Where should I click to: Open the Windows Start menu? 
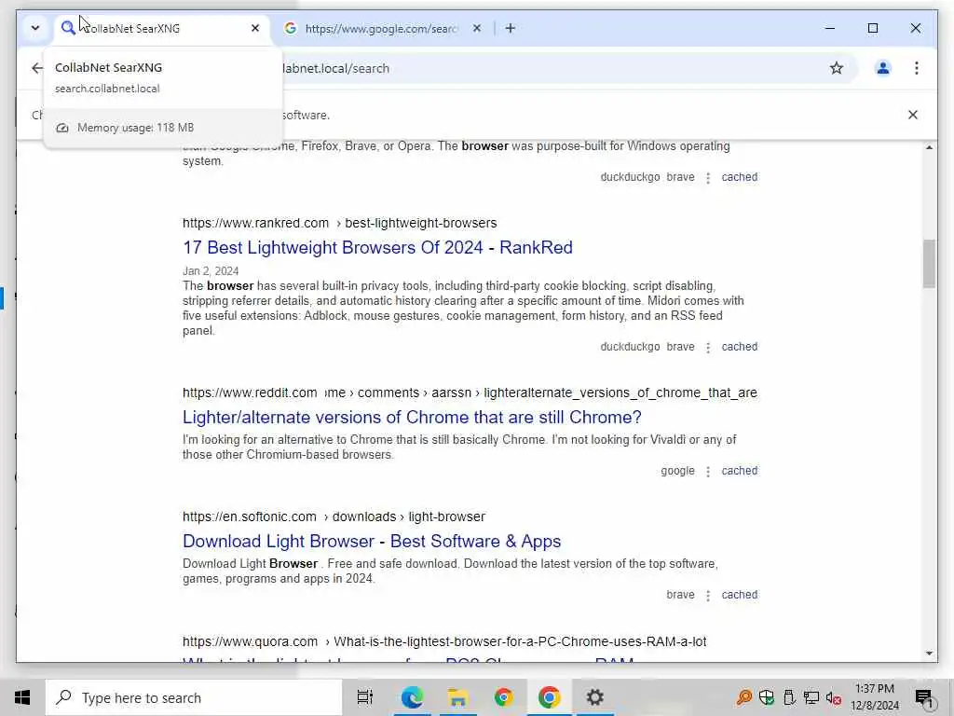tap(22, 697)
